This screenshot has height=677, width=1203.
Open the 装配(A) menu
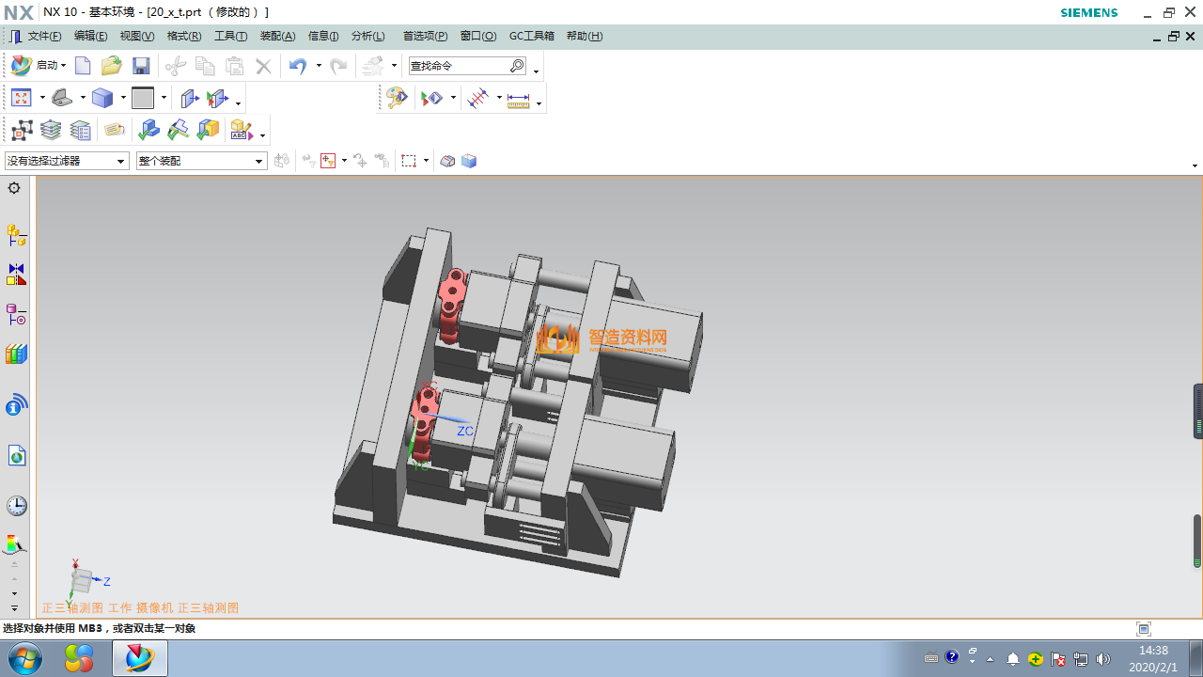(x=277, y=36)
